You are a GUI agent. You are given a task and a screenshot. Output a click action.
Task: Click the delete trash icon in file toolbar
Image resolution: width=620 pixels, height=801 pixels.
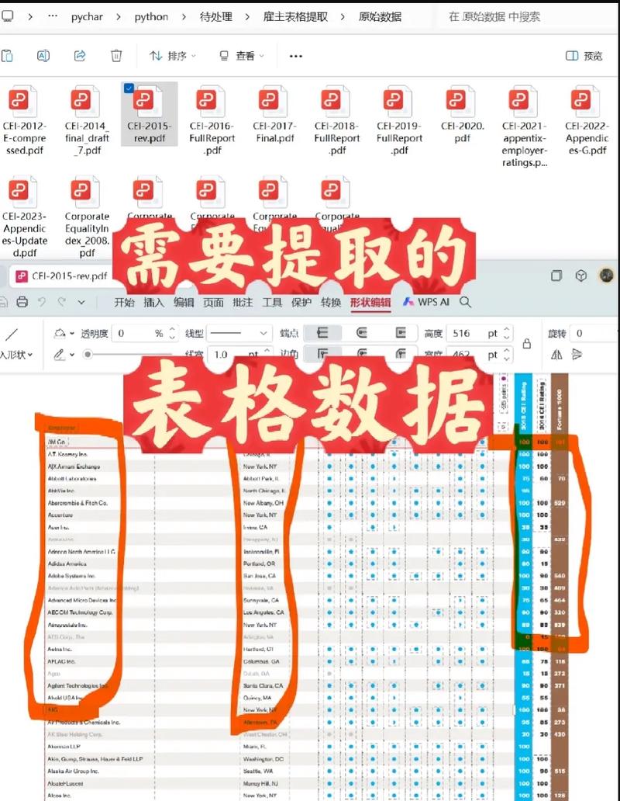click(x=116, y=56)
